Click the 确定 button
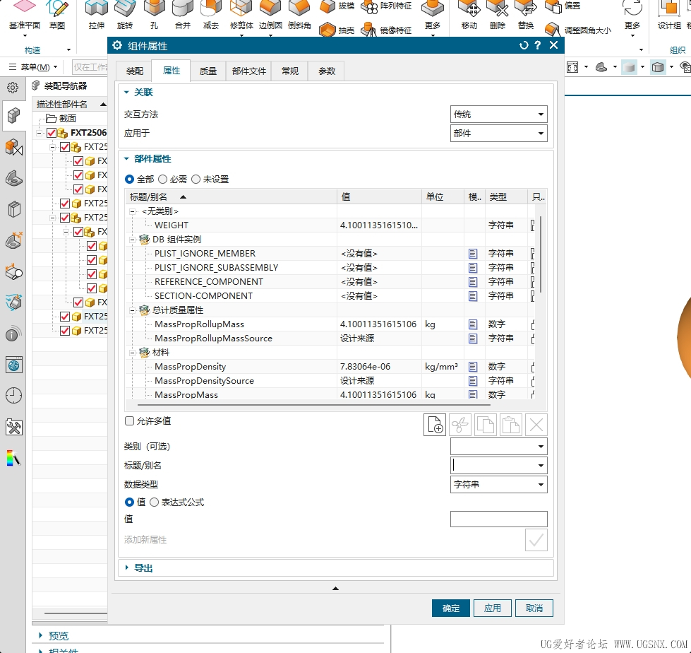The width and height of the screenshot is (691, 653). 451,608
